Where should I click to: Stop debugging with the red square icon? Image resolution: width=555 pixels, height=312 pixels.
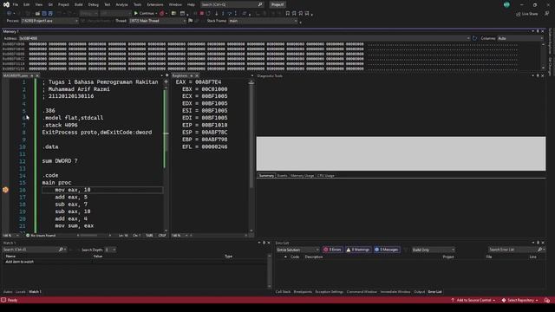[x=202, y=14]
